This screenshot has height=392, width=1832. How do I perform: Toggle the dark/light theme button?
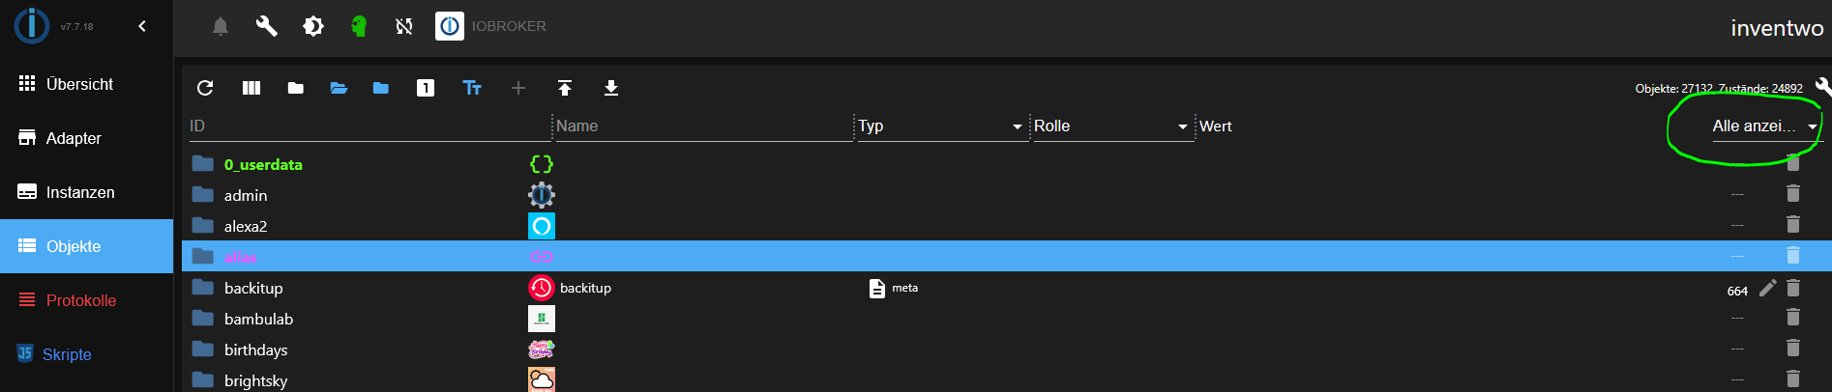click(x=313, y=26)
